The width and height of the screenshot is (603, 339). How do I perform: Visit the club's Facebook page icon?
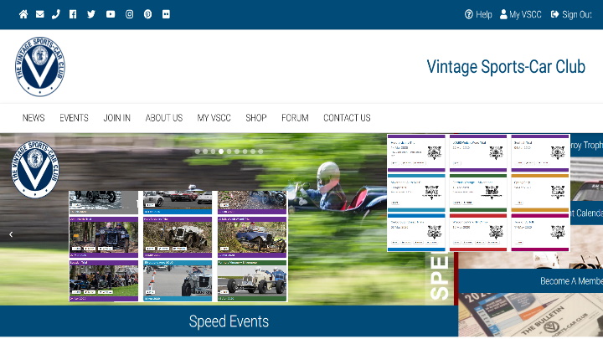(x=73, y=14)
